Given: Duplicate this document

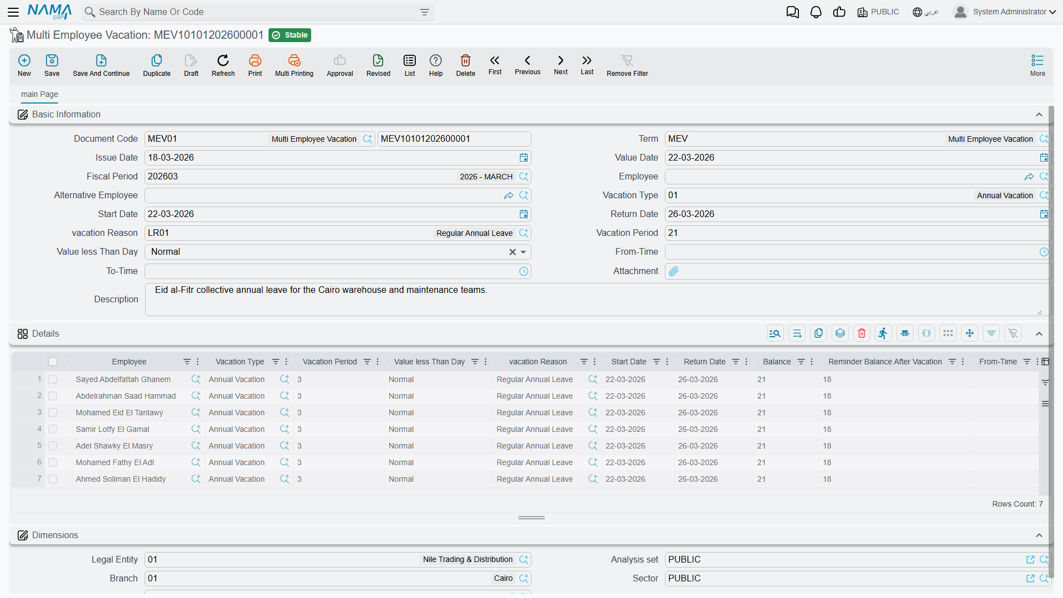Looking at the screenshot, I should point(157,65).
